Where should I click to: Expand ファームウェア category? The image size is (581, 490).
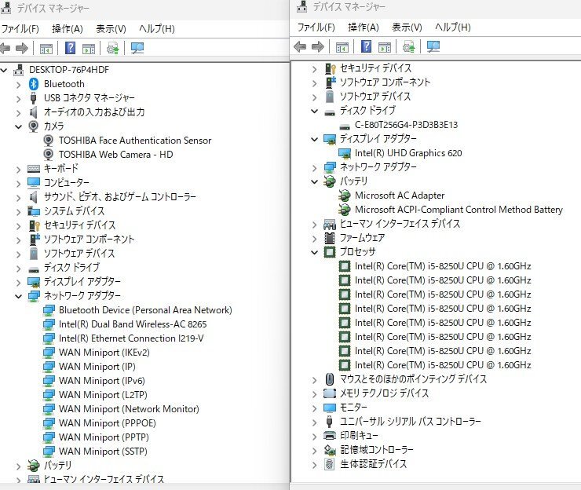pos(315,239)
